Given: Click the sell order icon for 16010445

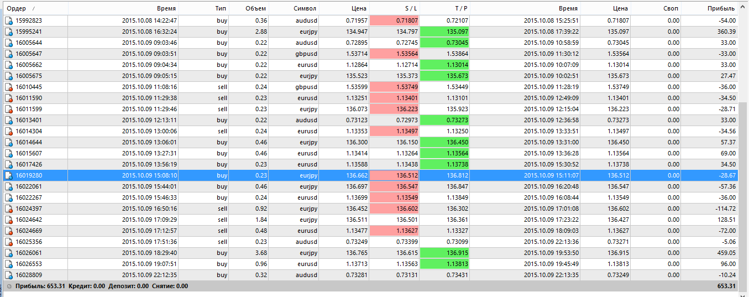Looking at the screenshot, I should pos(8,87).
